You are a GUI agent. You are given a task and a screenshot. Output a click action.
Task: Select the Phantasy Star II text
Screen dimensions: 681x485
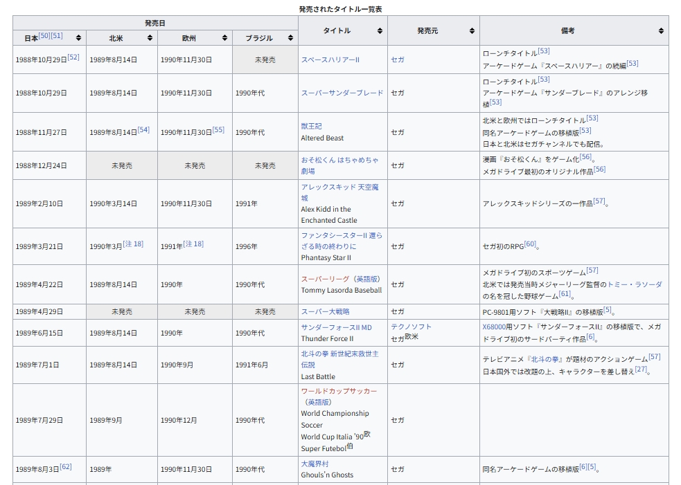click(326, 257)
